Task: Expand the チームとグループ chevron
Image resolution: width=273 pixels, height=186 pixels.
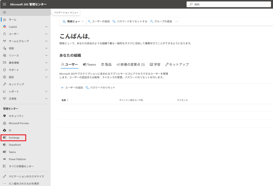Action: (x=46, y=41)
